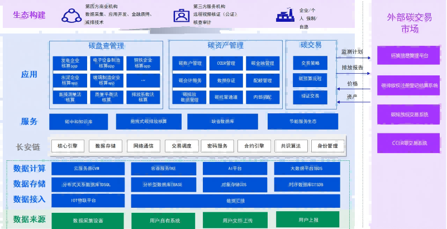The image size is (447, 229).
Task: Select the 碳会计服务 block
Action: (190, 80)
